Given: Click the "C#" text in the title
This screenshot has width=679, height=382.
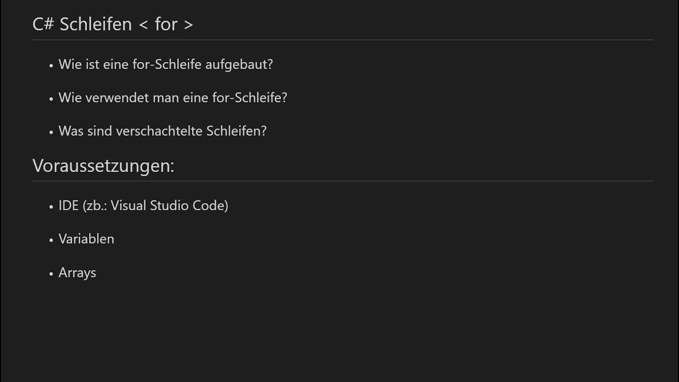Looking at the screenshot, I should (x=43, y=24).
